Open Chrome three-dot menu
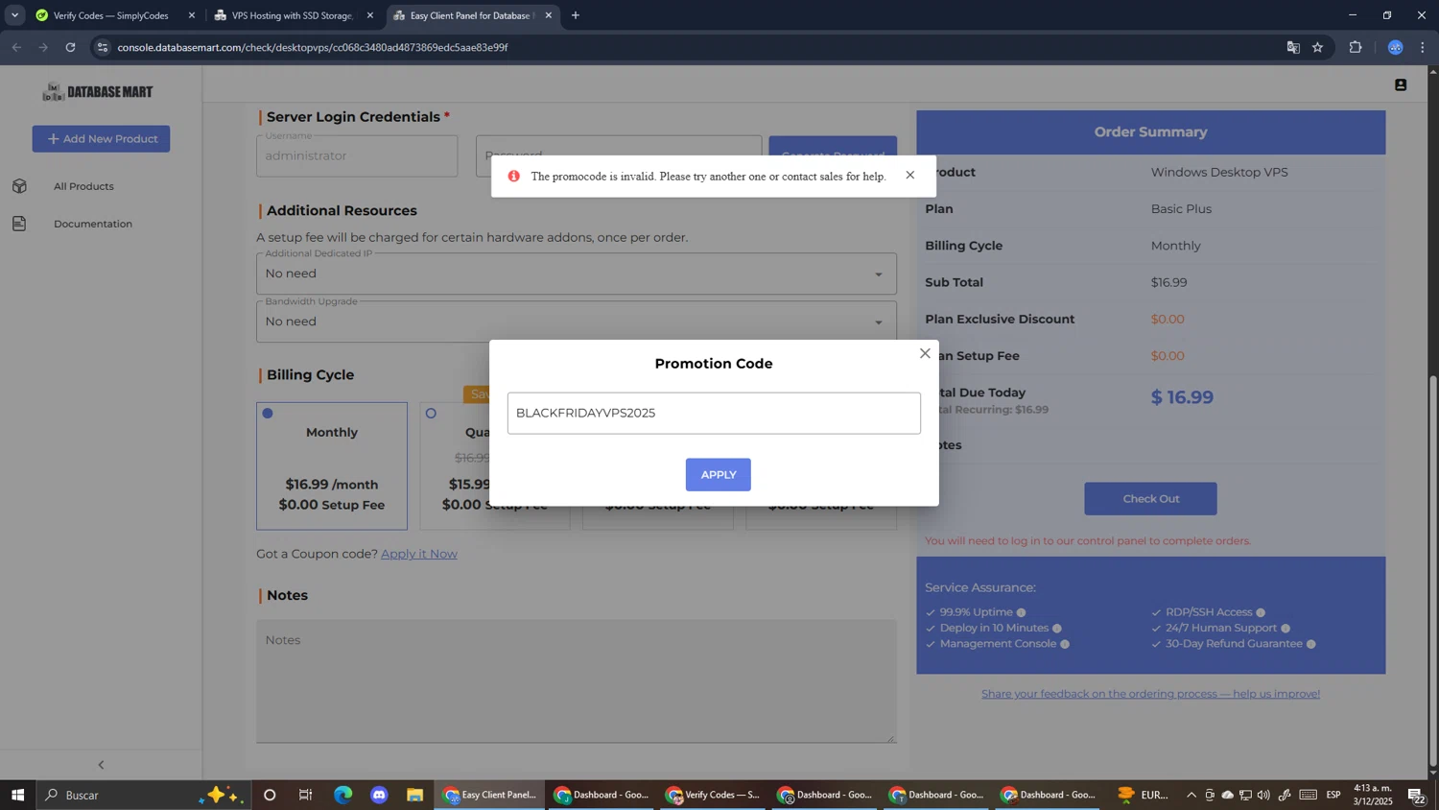Image resolution: width=1439 pixels, height=810 pixels. tap(1423, 47)
